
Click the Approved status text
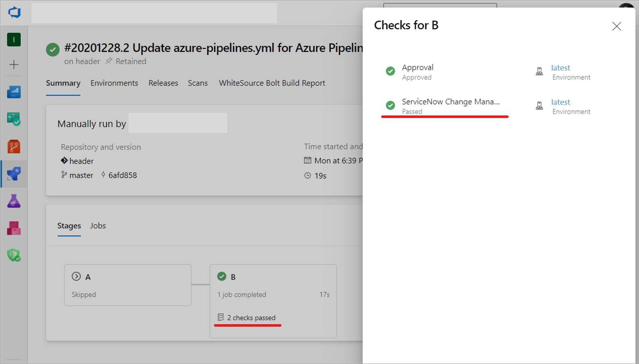(x=416, y=77)
